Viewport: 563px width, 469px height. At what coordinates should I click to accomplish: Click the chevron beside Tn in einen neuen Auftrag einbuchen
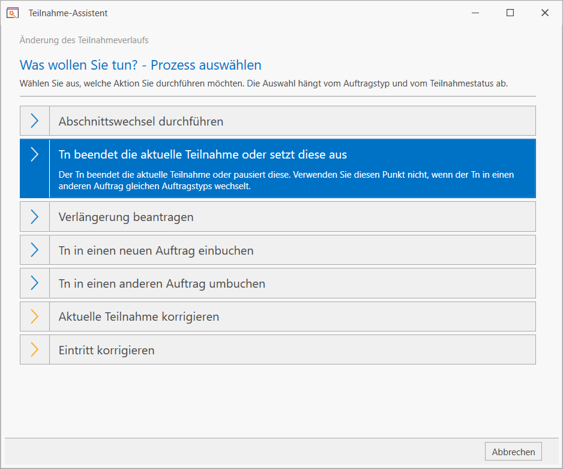point(34,250)
